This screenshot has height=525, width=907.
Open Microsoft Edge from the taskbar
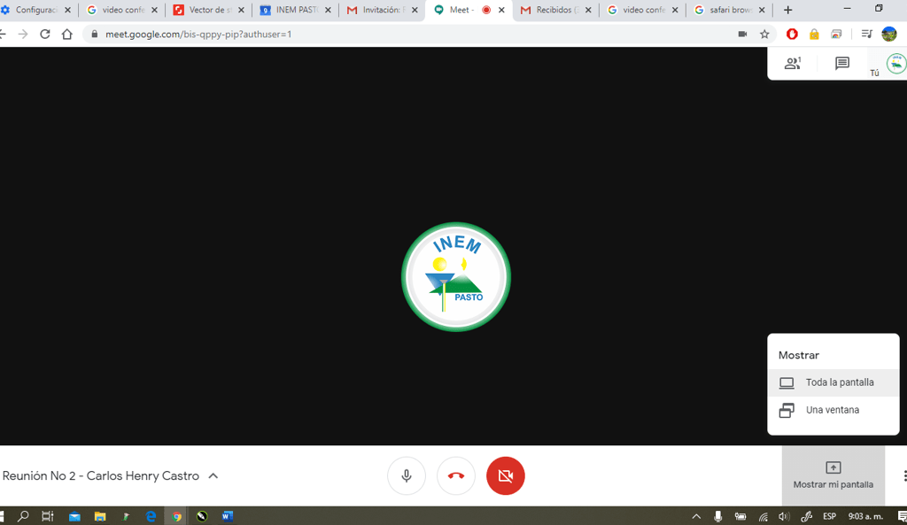[x=151, y=516]
